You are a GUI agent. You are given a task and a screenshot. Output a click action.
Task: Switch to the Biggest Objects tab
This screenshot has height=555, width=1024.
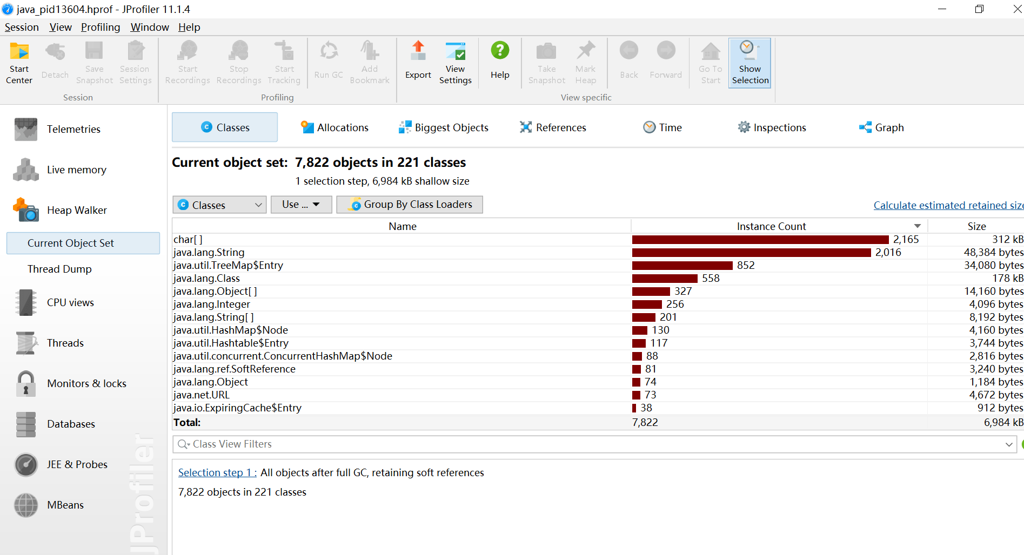pos(443,127)
